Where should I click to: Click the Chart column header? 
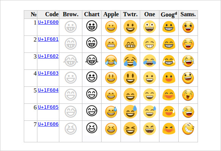tap(92, 14)
